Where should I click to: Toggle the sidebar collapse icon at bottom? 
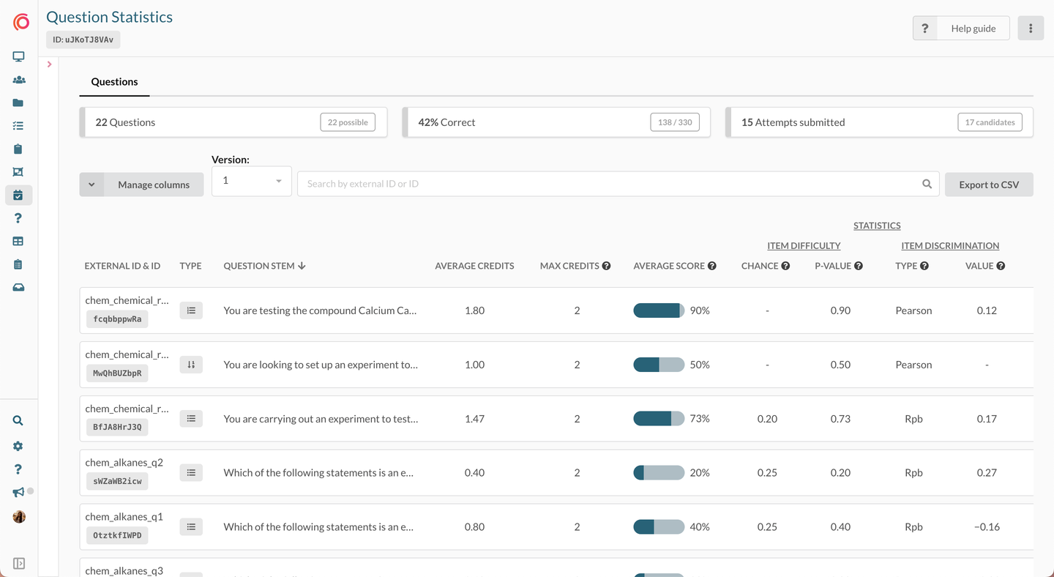pos(19,563)
